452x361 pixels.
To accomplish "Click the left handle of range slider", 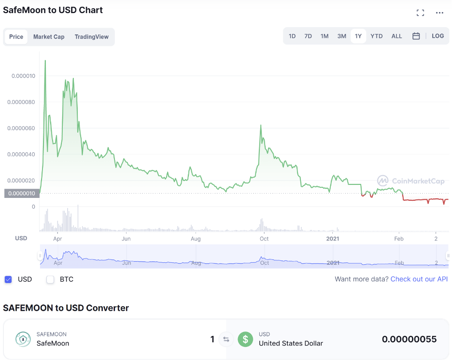I will pos(41,256).
